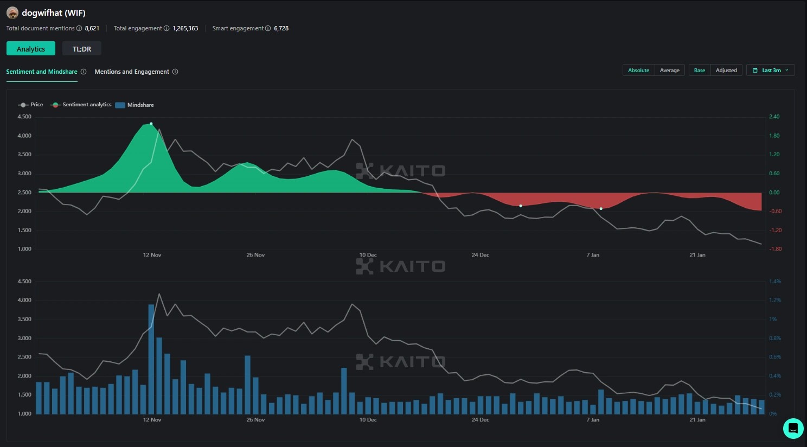Viewport: 807px width, 447px height.
Task: Click the 1,265,363 total engagement value
Action: pyautogui.click(x=185, y=28)
